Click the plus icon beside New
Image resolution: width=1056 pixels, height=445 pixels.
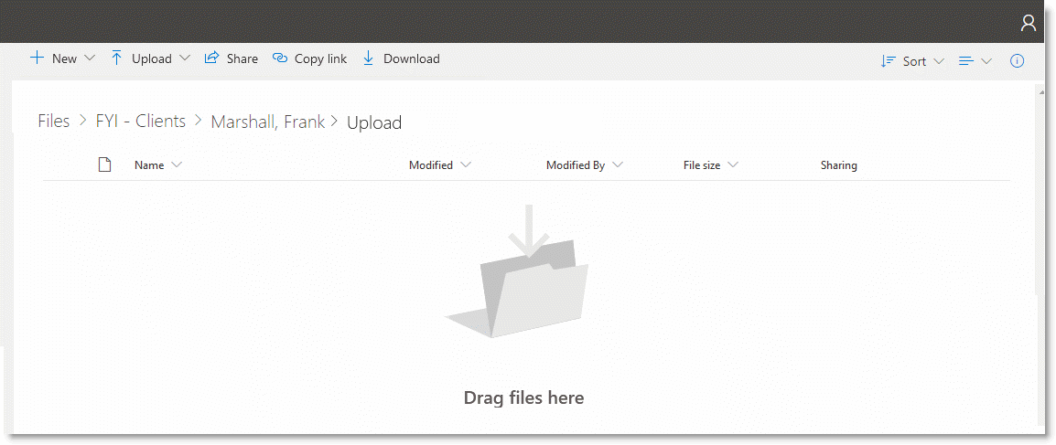(37, 58)
